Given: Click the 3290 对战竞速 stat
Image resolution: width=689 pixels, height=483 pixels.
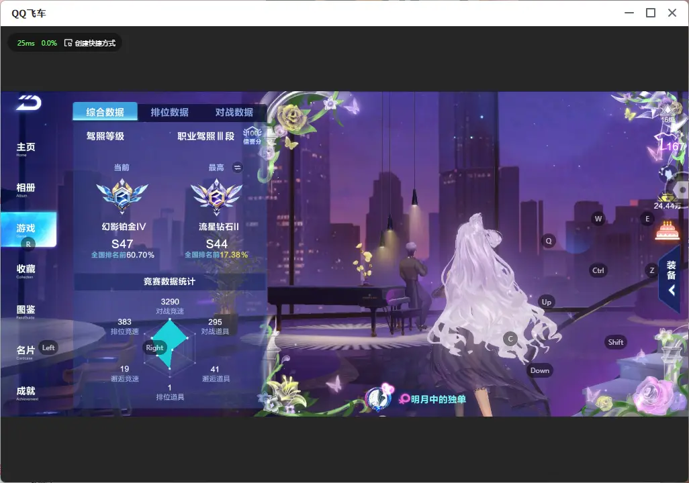Looking at the screenshot, I should click(170, 306).
